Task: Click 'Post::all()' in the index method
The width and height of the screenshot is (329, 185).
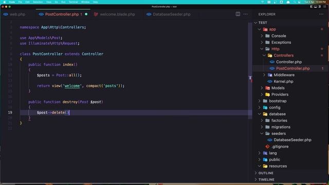Action: 68,75
